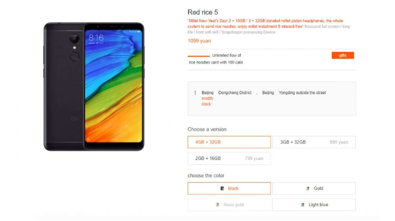Click the Rose gold color swatch icon
The height and width of the screenshot is (221, 395).
coord(217,204)
